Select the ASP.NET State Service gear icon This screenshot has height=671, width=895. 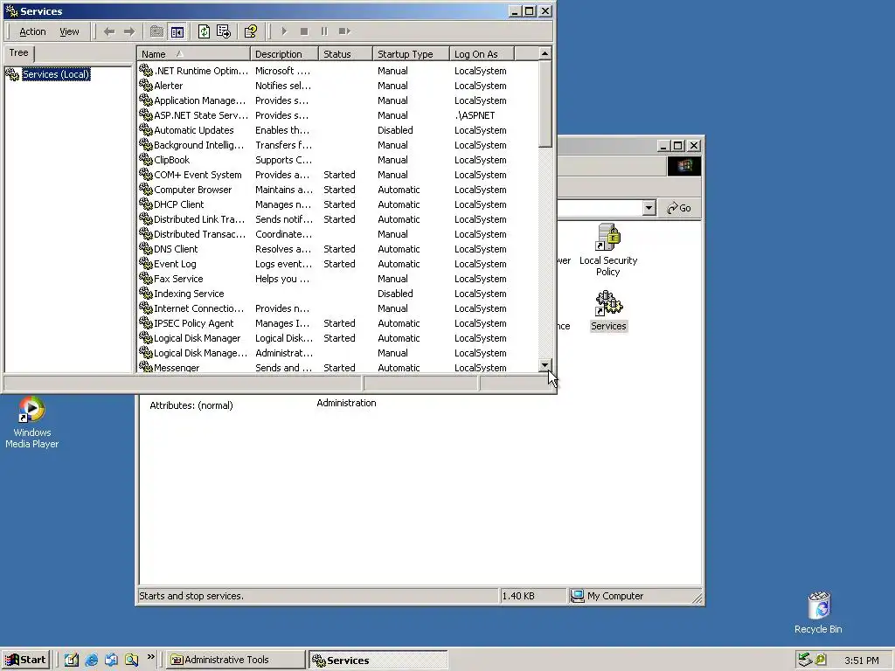pos(146,114)
